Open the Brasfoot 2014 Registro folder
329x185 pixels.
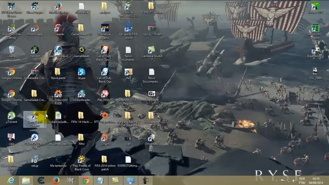tap(128, 97)
